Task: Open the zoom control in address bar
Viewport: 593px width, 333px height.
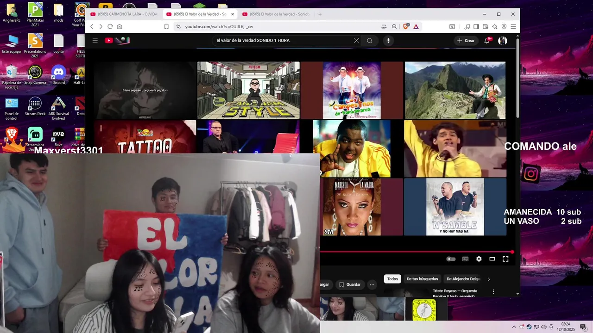Action: pyautogui.click(x=394, y=27)
